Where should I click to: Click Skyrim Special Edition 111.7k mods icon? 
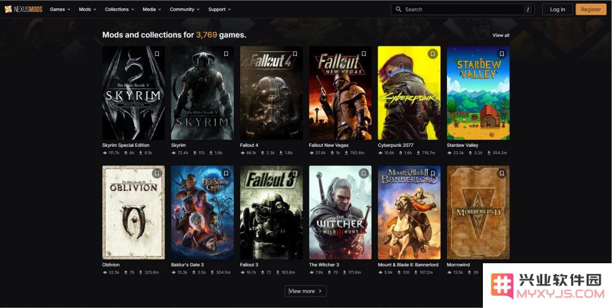105,153
